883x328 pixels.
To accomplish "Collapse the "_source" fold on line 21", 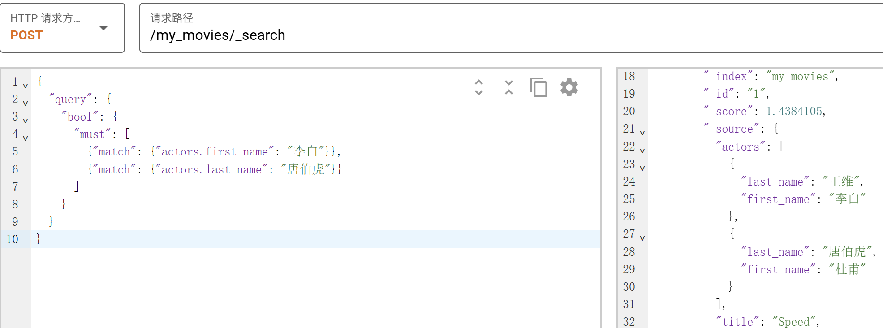I will [642, 133].
